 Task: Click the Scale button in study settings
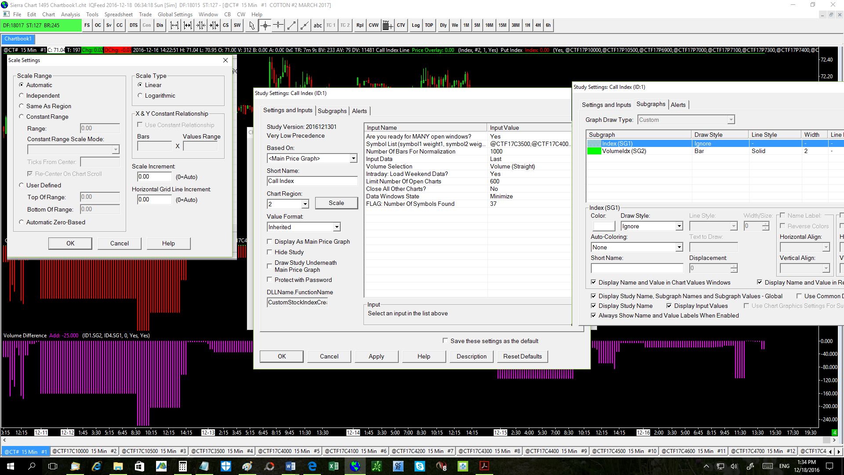click(336, 203)
